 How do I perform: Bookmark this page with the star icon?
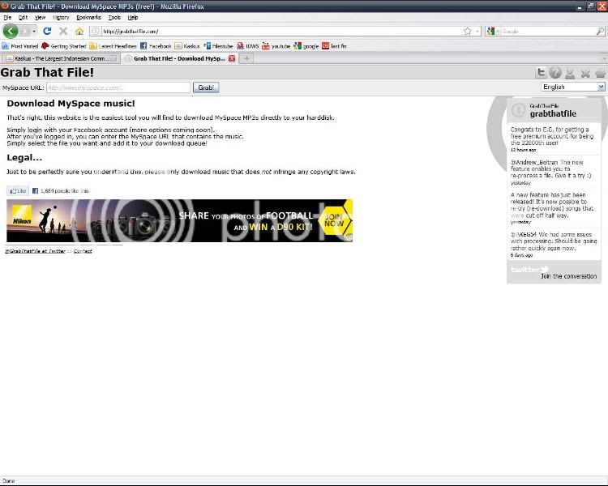coord(467,31)
